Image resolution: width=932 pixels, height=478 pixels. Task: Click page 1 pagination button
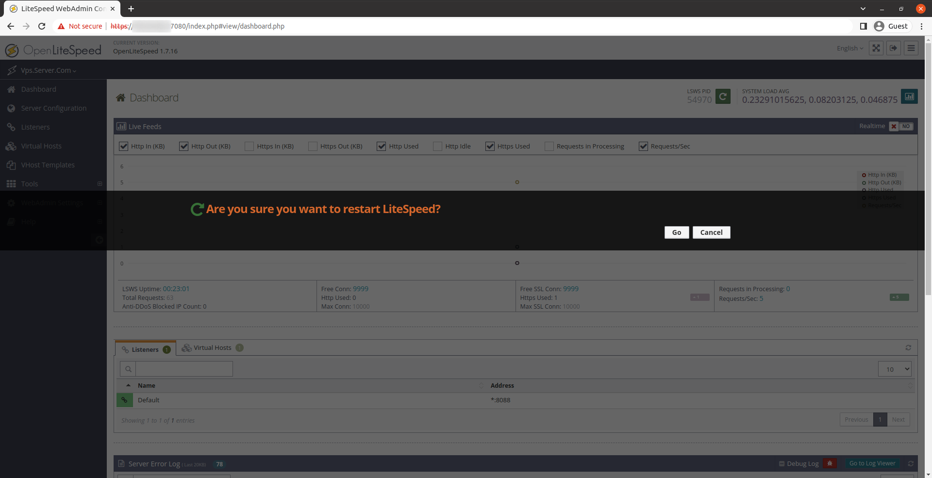[880, 419]
